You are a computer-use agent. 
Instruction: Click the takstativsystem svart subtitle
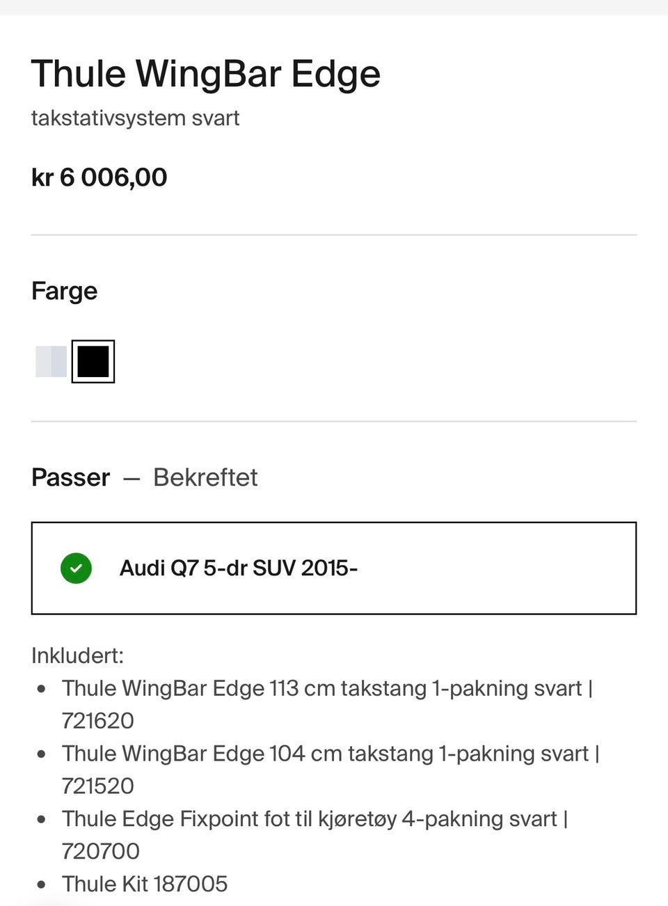point(135,118)
